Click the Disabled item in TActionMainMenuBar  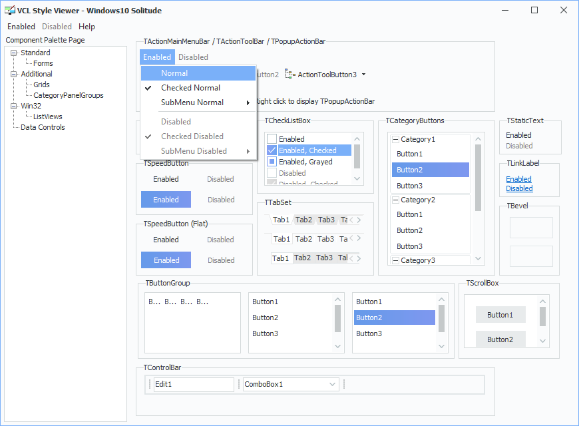tap(193, 57)
